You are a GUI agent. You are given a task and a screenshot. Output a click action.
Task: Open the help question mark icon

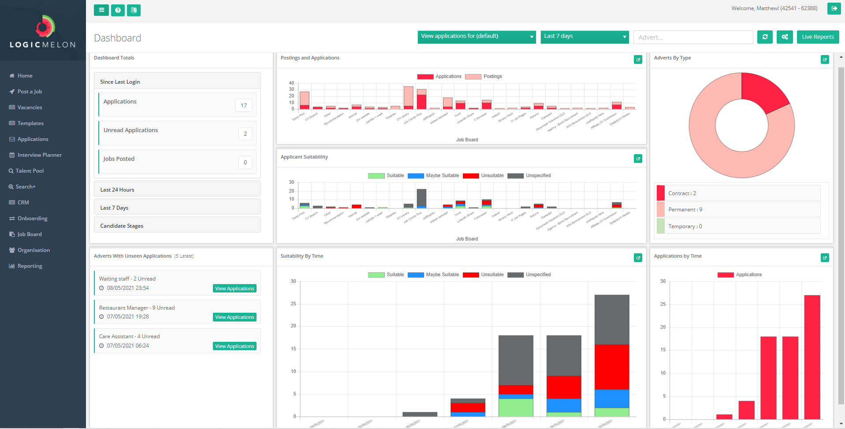[118, 10]
